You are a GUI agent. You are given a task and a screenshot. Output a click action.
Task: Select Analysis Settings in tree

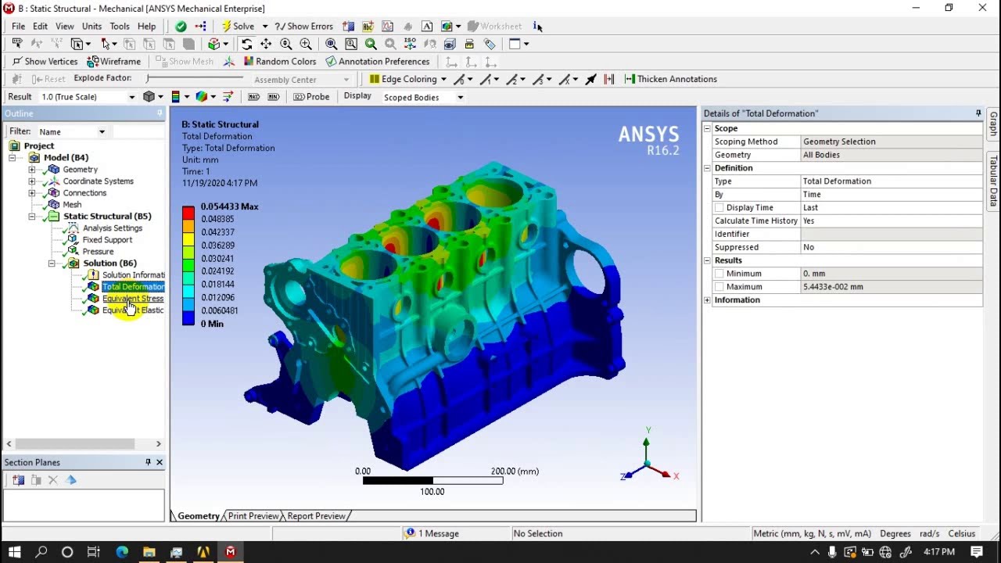pyautogui.click(x=113, y=228)
